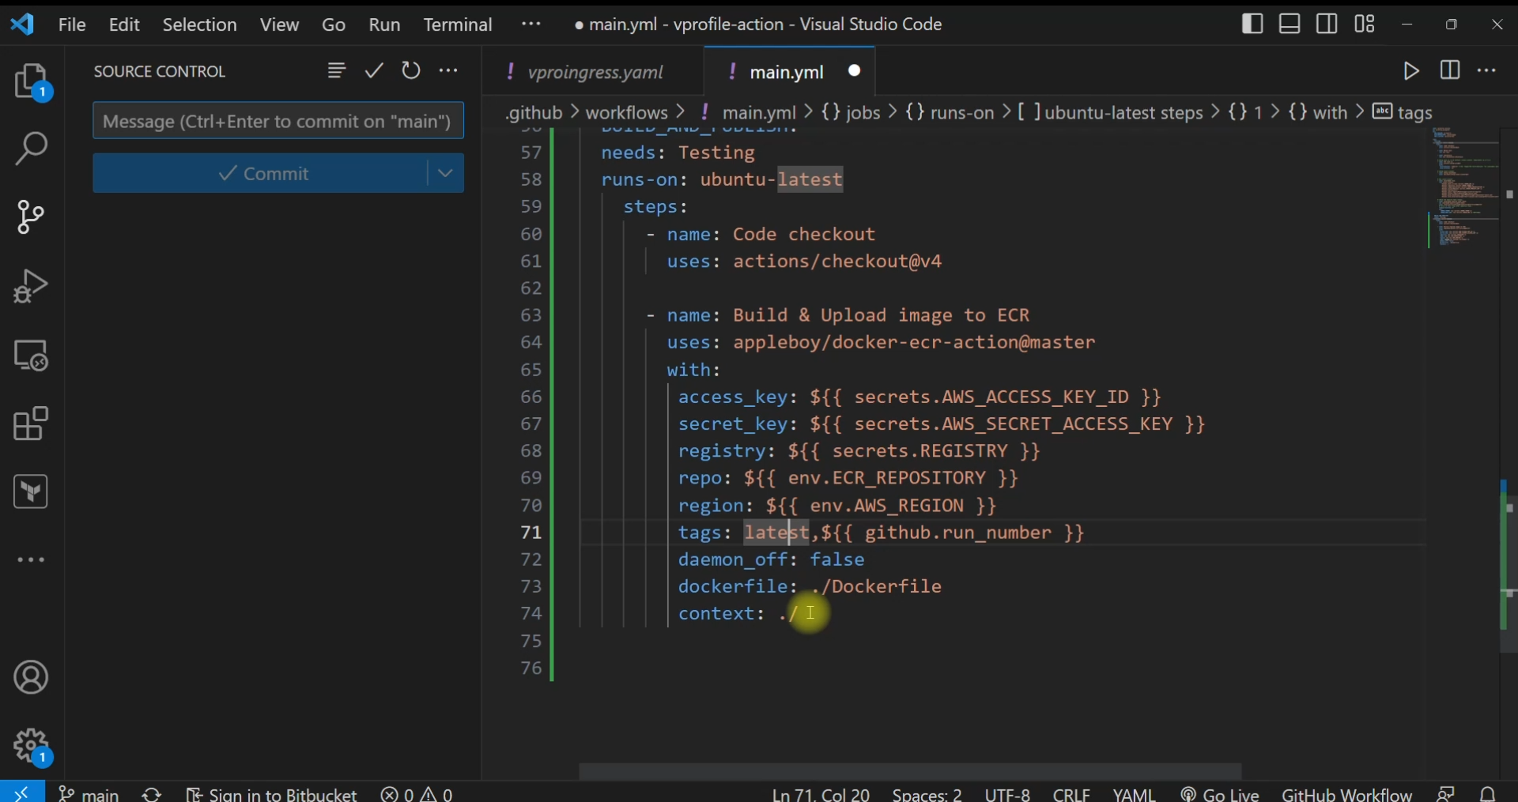Open Source Control more actions menu
This screenshot has width=1518, height=802.
[x=448, y=71]
